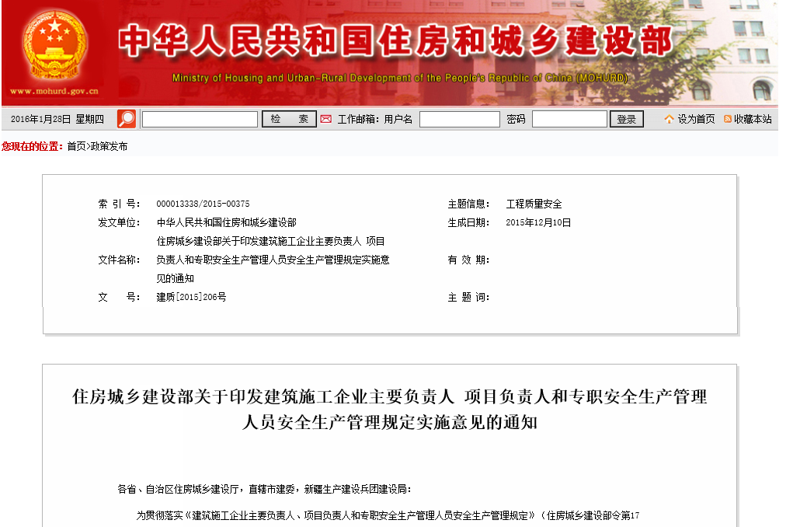Image resolution: width=807 pixels, height=527 pixels.
Task: Focus the 密码 password field
Action: 569,119
